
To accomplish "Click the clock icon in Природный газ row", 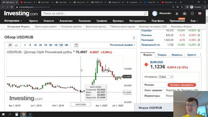I will click(x=199, y=45).
